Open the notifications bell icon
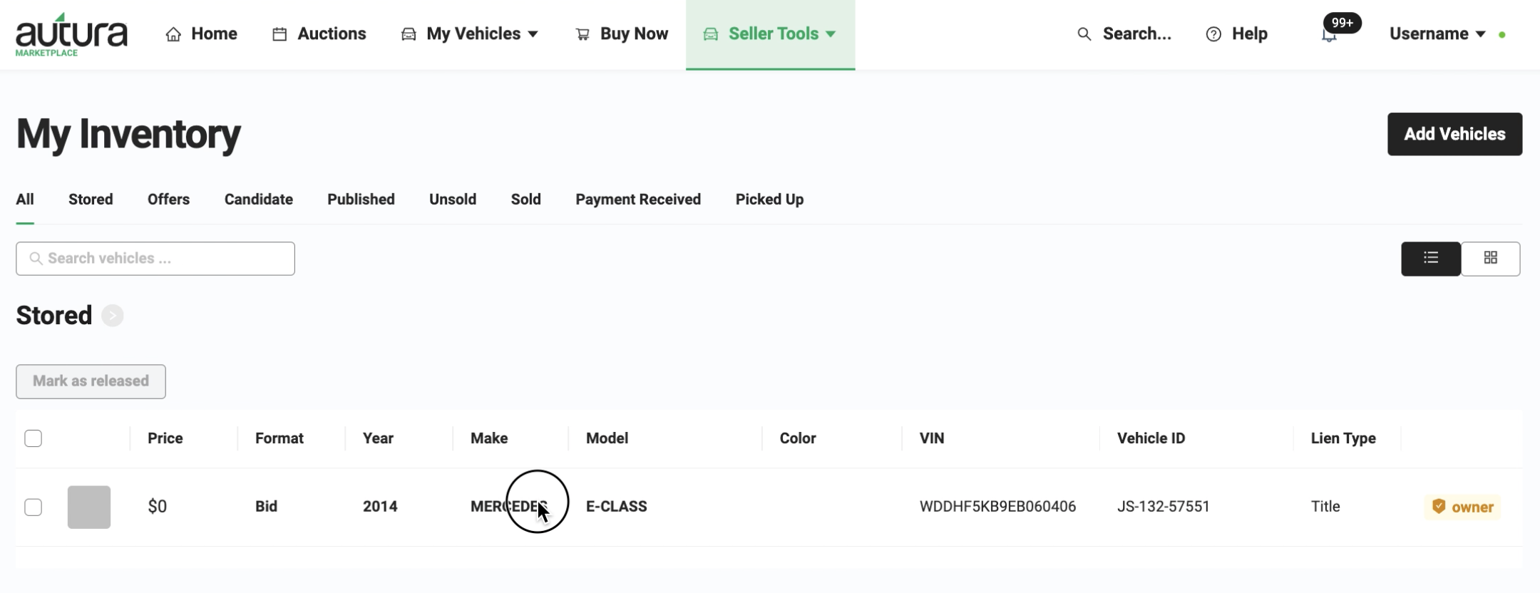The image size is (1540, 593). pyautogui.click(x=1329, y=36)
